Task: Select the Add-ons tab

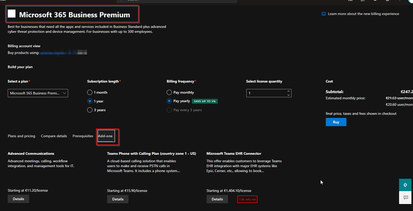Action: coord(106,136)
